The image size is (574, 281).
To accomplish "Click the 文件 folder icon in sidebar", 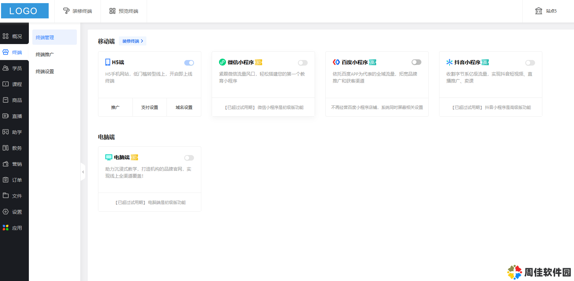I will pyautogui.click(x=6, y=196).
